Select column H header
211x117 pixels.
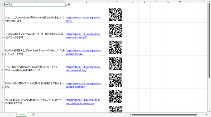[x=180, y=2]
